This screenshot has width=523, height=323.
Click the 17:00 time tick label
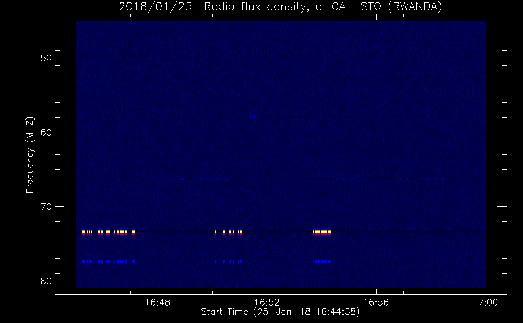[x=486, y=303]
